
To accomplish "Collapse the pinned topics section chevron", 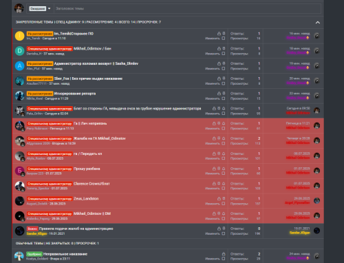I will [318, 22].
